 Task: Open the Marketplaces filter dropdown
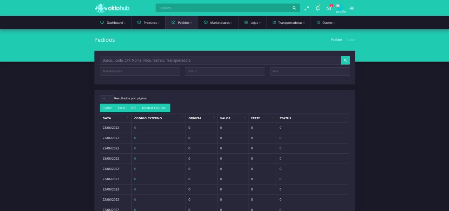tap(140, 71)
